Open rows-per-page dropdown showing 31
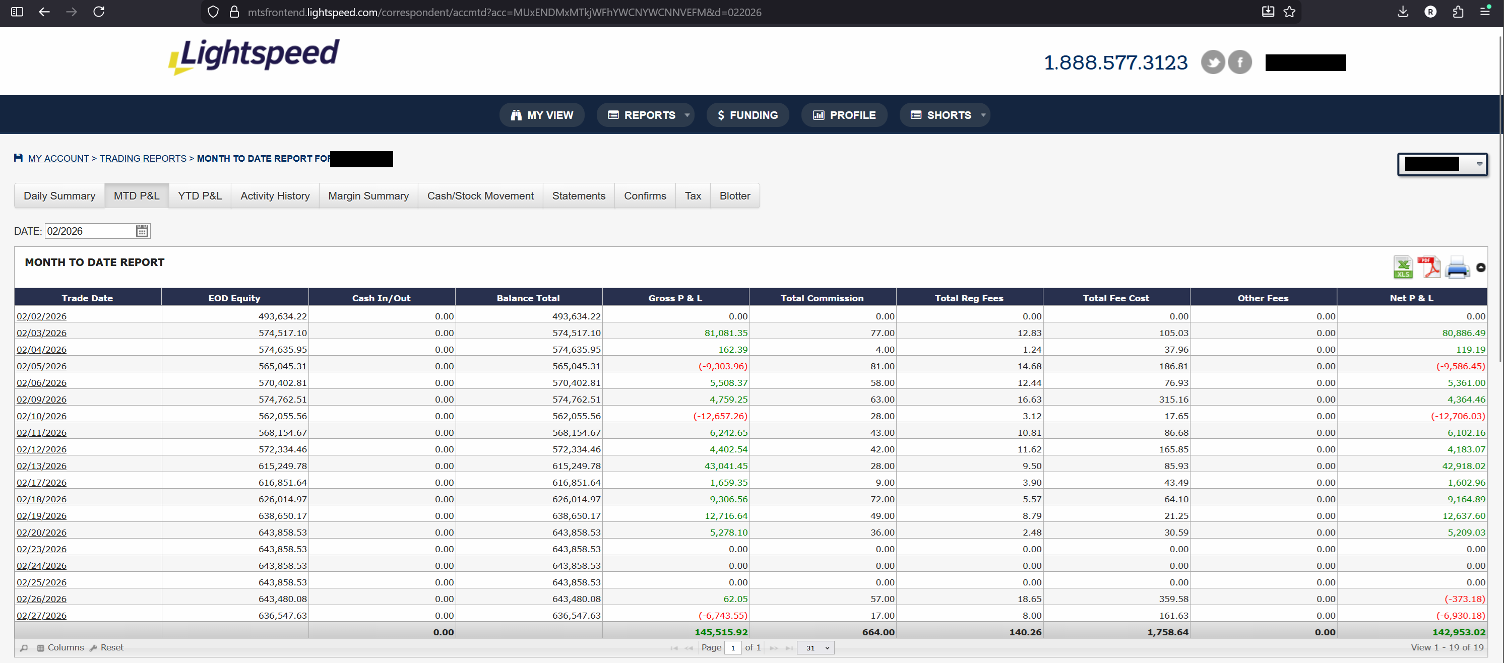 pos(816,648)
